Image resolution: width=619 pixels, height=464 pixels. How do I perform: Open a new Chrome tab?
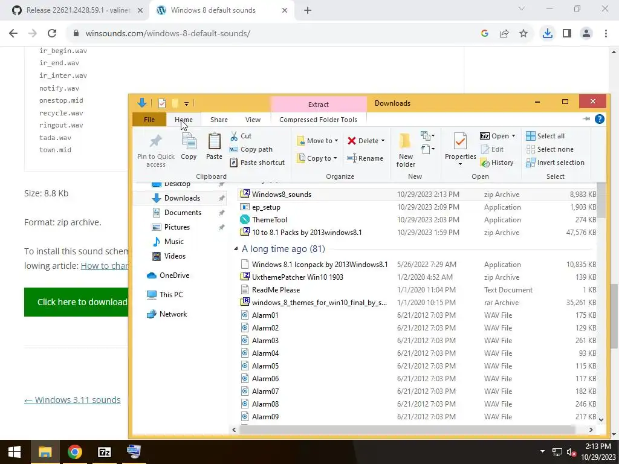coord(308,10)
